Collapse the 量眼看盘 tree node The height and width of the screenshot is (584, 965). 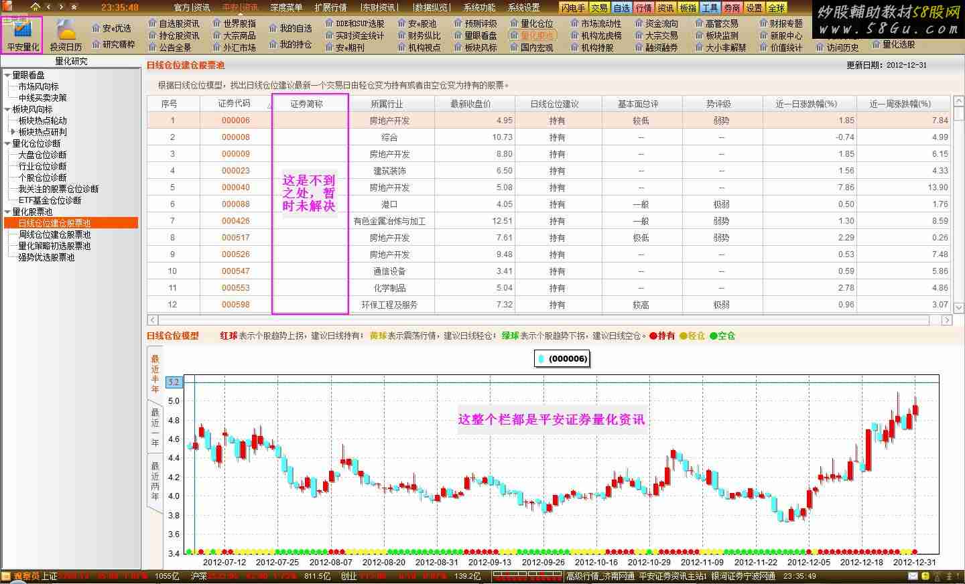pyautogui.click(x=7, y=75)
